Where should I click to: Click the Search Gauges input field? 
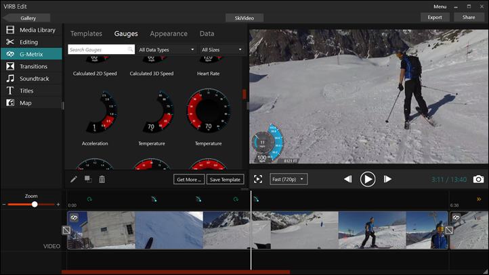(98, 49)
